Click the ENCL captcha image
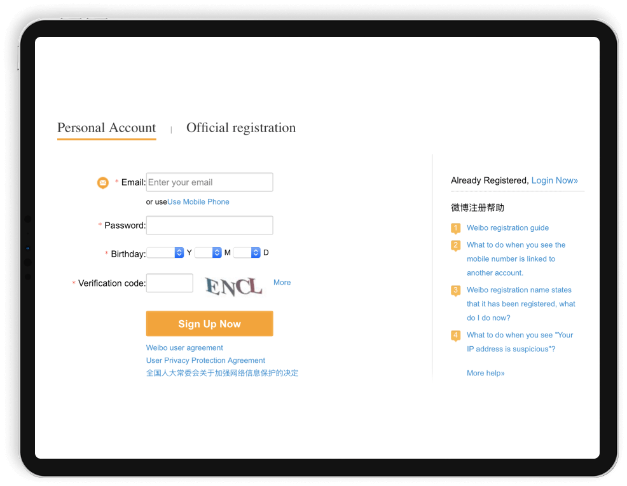Viewport: 627px width, 486px height. click(233, 285)
